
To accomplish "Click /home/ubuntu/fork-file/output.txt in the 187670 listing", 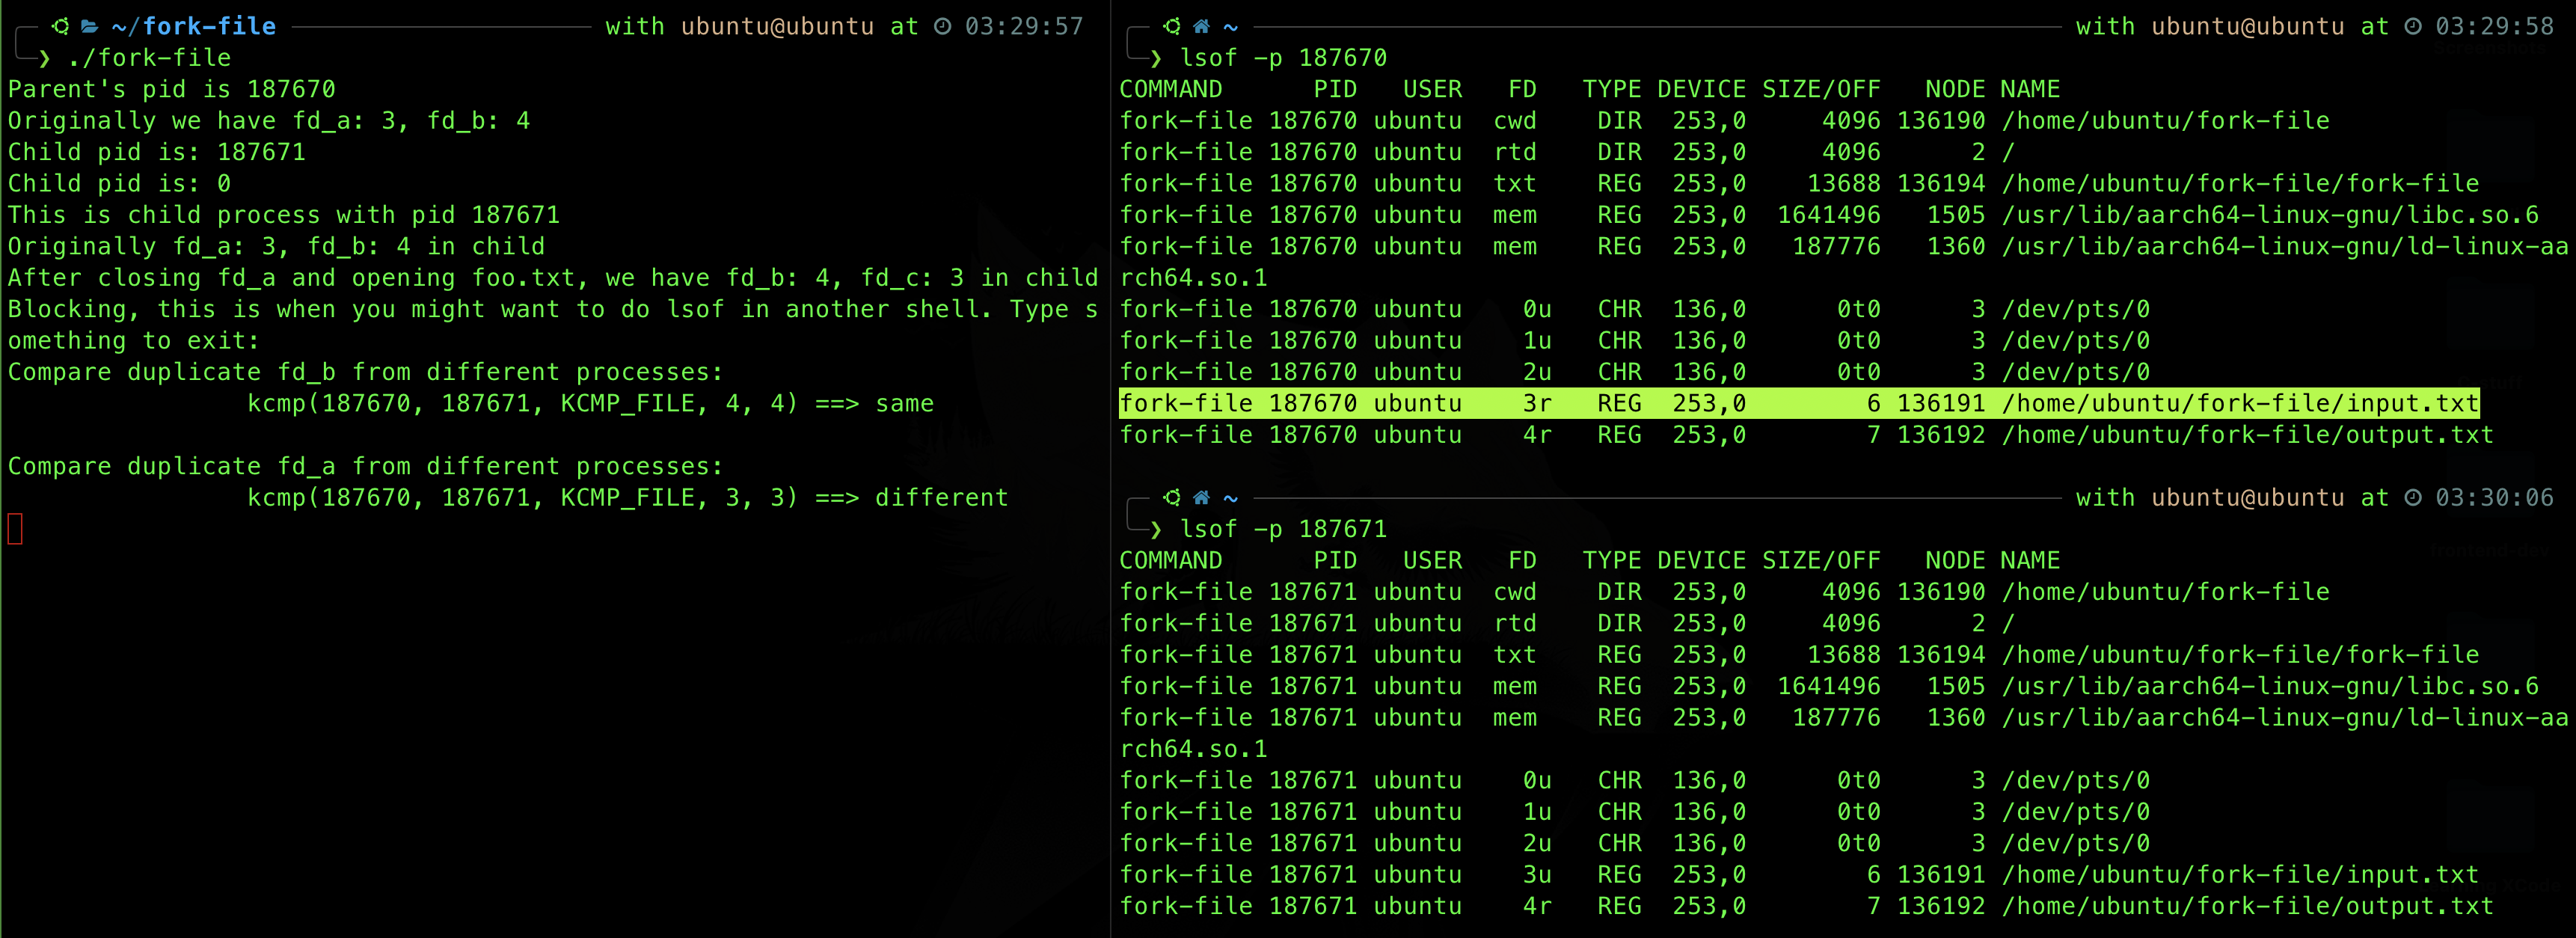I will (2247, 435).
